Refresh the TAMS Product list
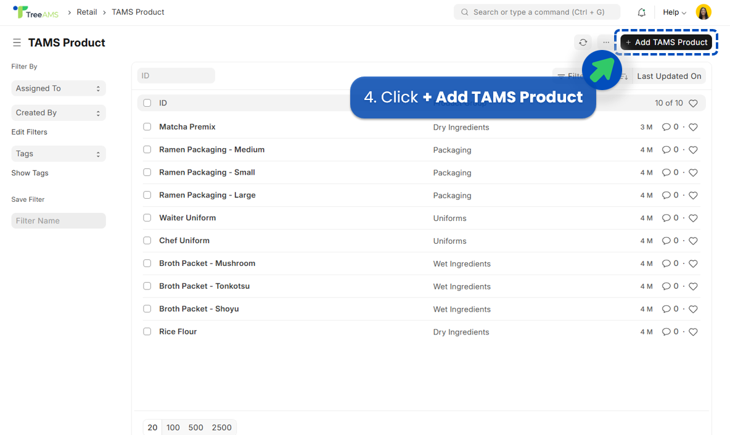Image resolution: width=730 pixels, height=435 pixels. tap(583, 43)
